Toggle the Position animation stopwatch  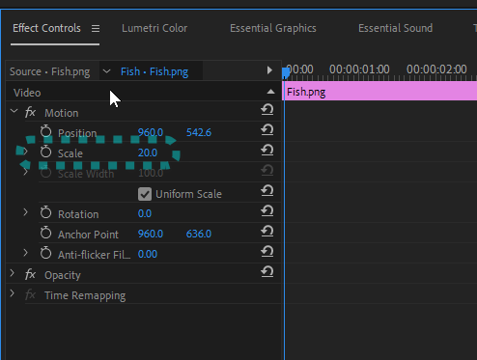[45, 131]
